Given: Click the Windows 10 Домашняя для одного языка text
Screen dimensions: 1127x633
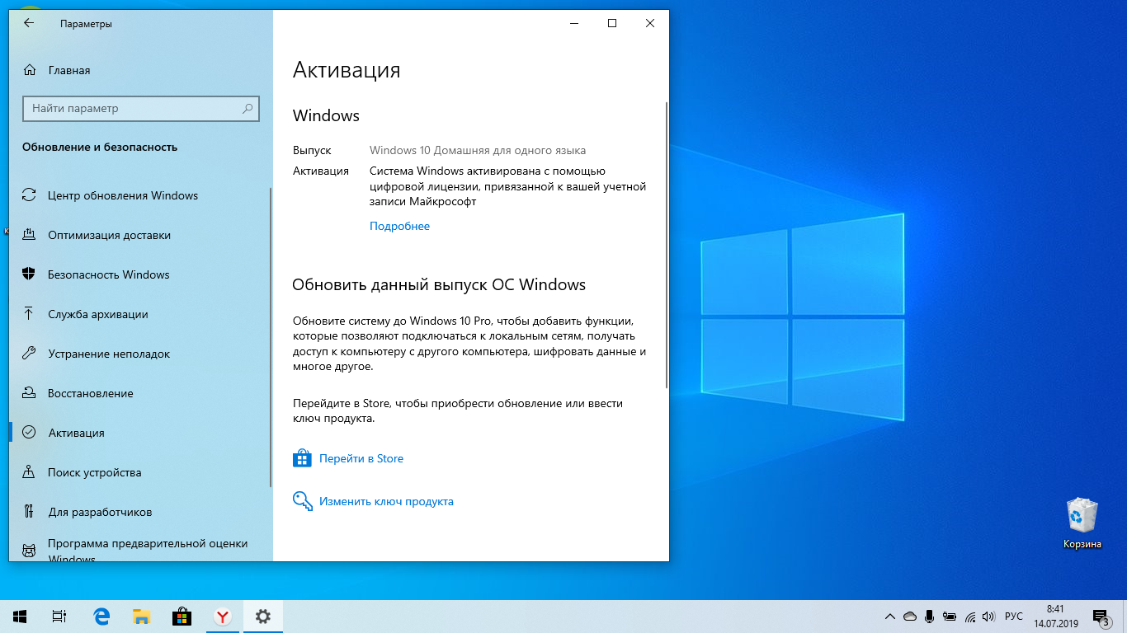Looking at the screenshot, I should click(478, 150).
